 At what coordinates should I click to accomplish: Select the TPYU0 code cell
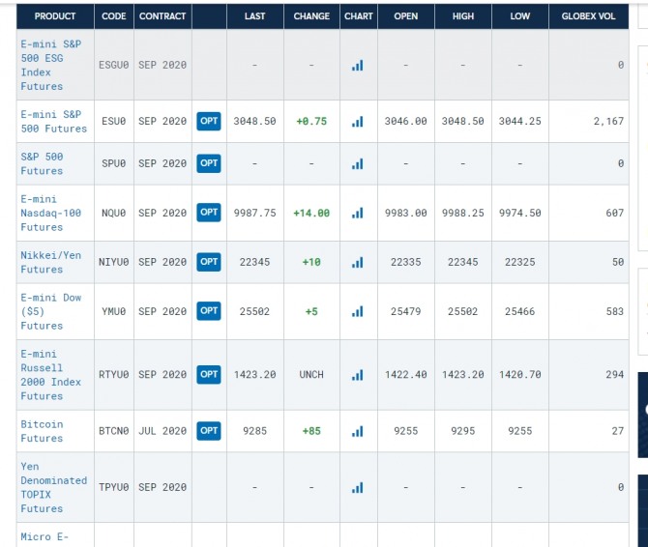[114, 487]
